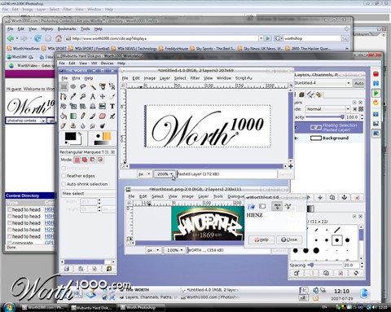Select the Clone stamp tool
The height and width of the screenshot is (312, 391).
[x=73, y=125]
